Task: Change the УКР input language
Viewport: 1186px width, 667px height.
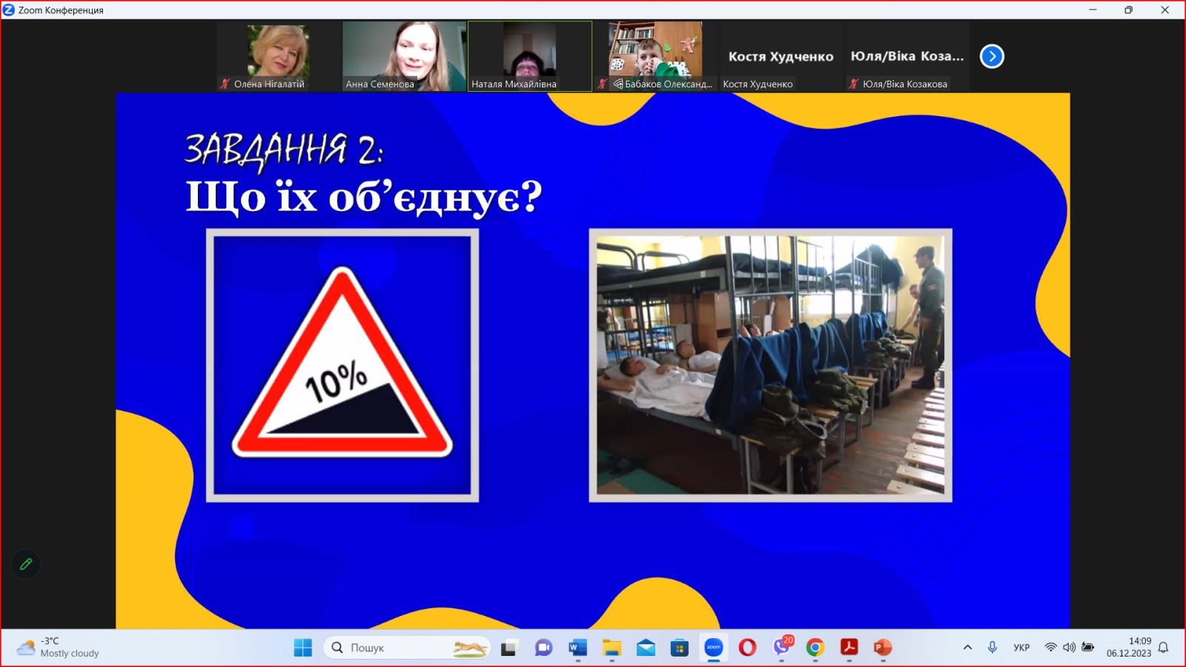Action: coord(1021,647)
